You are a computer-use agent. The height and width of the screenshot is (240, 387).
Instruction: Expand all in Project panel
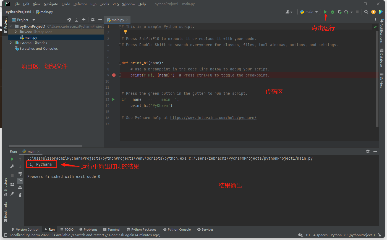tap(77, 20)
